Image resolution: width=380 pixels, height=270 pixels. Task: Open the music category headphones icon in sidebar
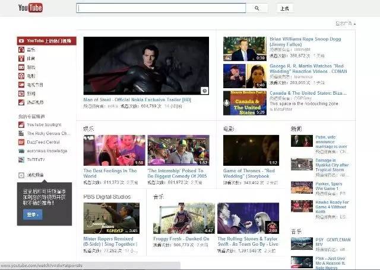coord(22,50)
